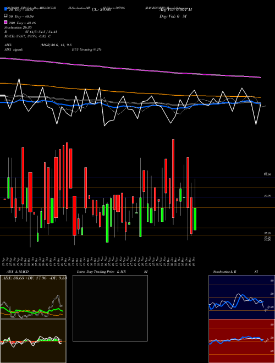
Task: Click the orange moving average line
Action: coord(130,92)
